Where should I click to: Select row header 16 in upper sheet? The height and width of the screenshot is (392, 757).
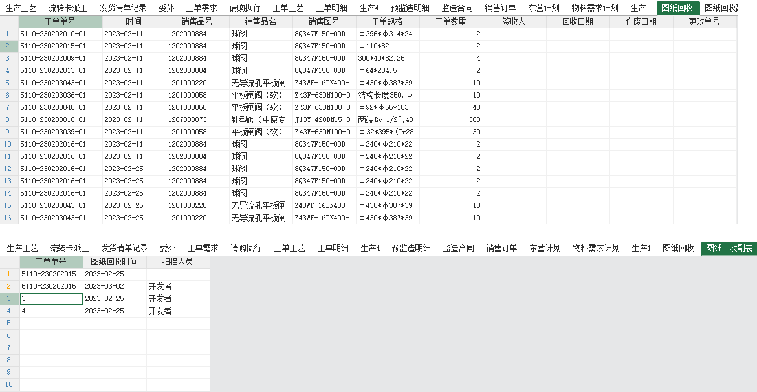8,218
